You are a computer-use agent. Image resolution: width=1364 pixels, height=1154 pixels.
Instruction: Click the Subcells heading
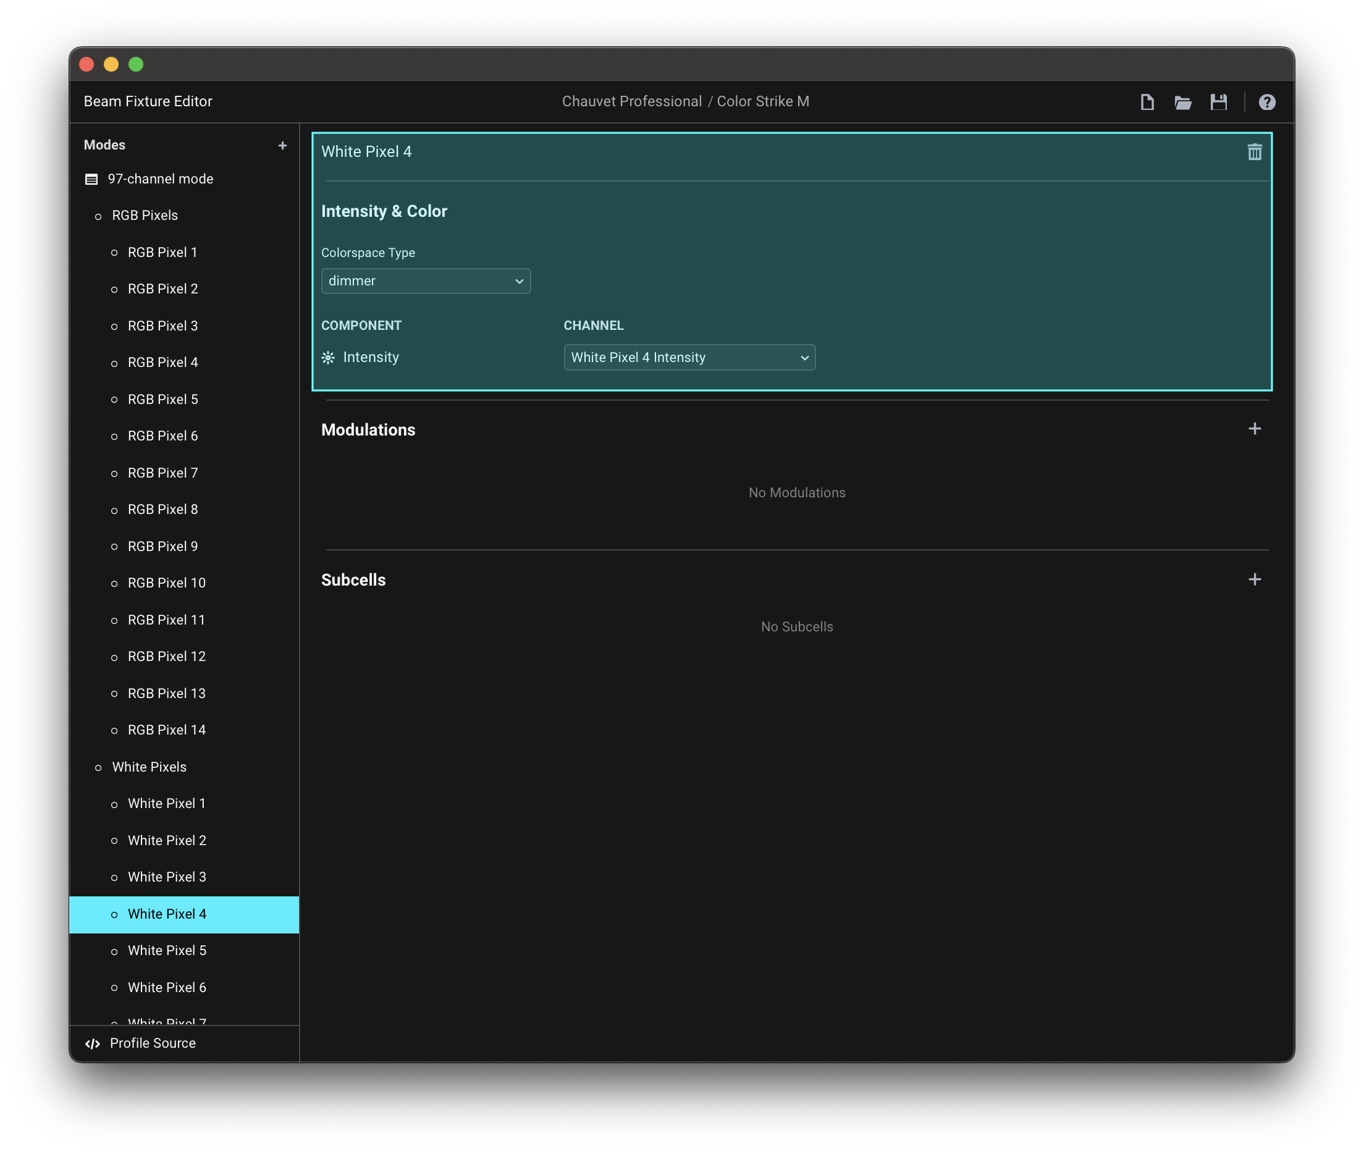[x=353, y=579]
